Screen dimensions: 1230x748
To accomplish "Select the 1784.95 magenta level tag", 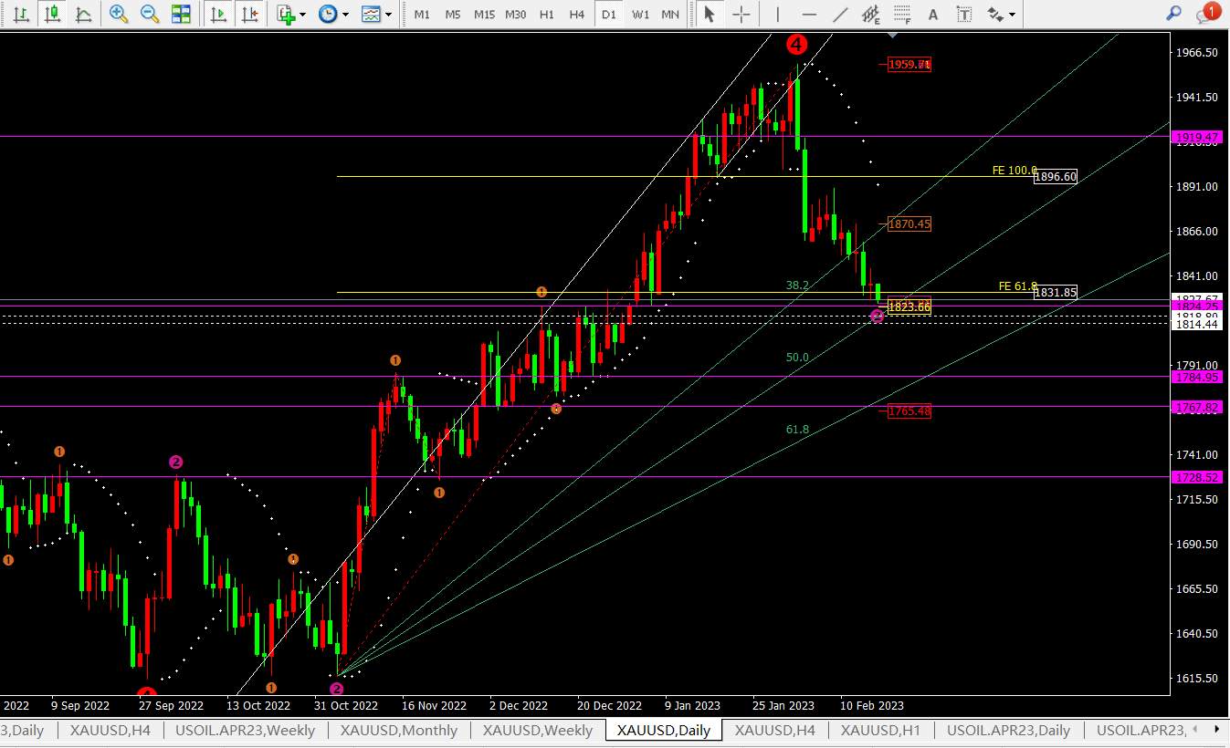I will pyautogui.click(x=1195, y=377).
